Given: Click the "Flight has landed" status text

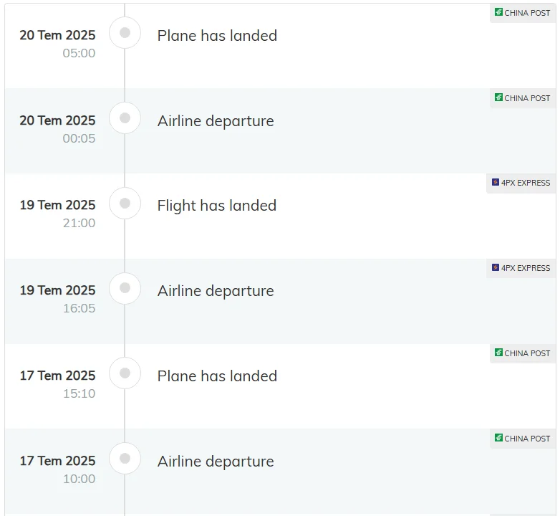Looking at the screenshot, I should pos(216,206).
